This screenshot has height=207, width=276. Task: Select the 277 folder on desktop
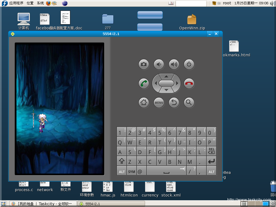point(108,22)
